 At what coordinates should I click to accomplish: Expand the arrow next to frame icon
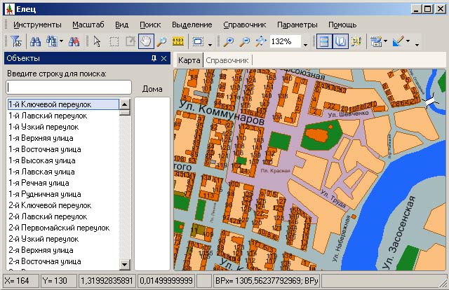point(210,45)
